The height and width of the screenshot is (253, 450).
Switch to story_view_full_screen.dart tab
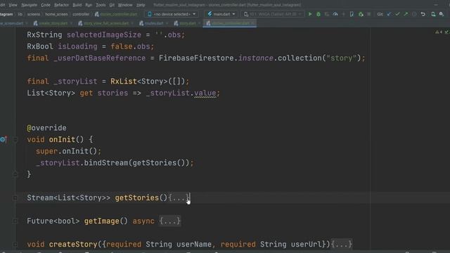pos(106,23)
